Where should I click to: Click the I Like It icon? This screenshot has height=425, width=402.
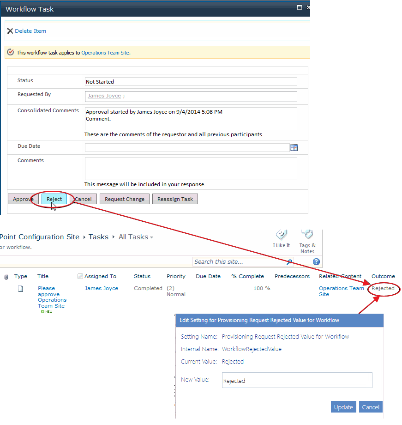pos(282,236)
